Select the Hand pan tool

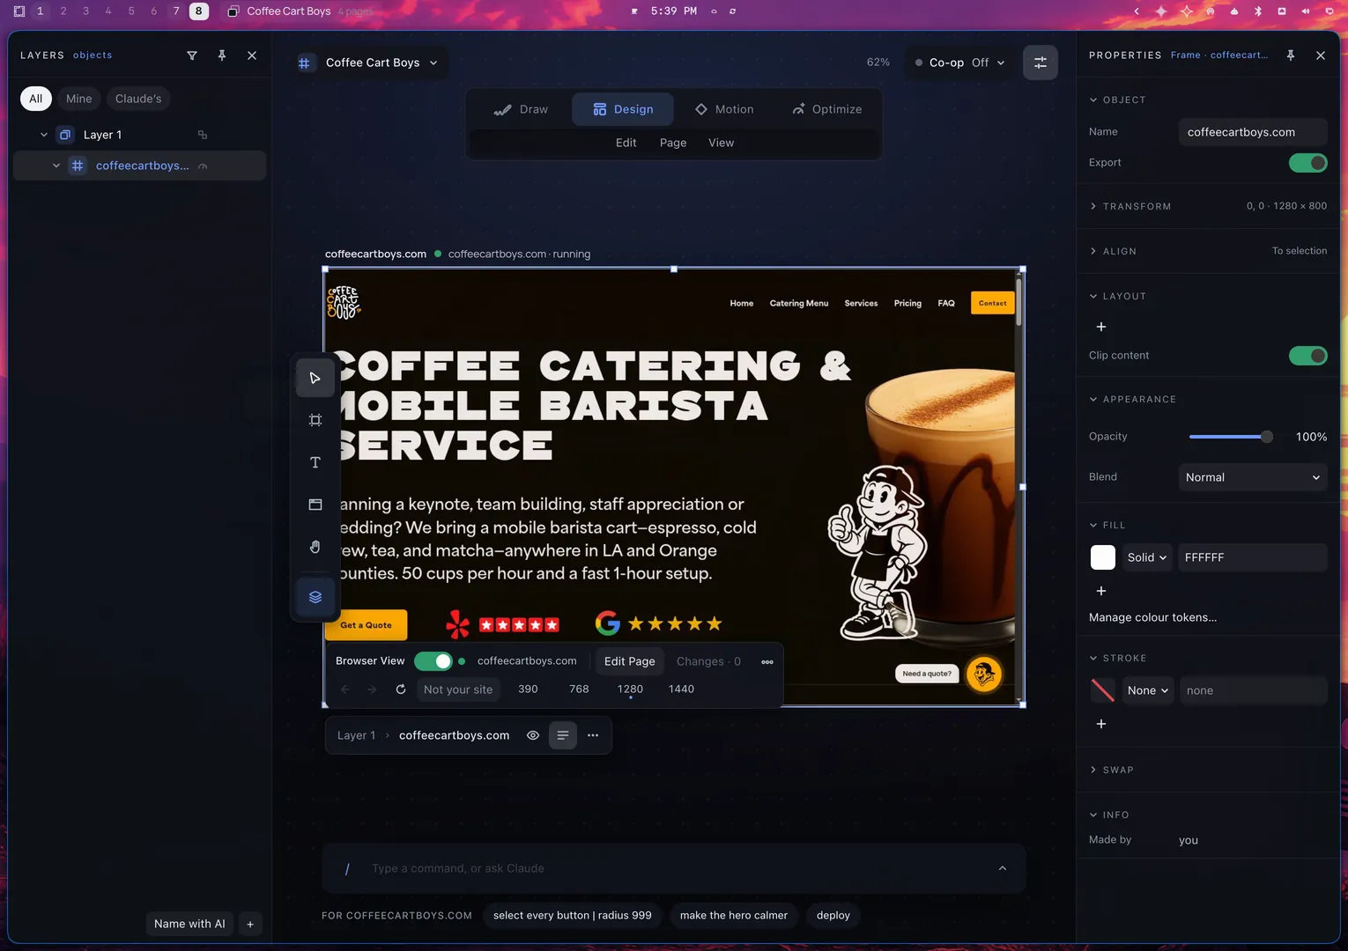(315, 547)
